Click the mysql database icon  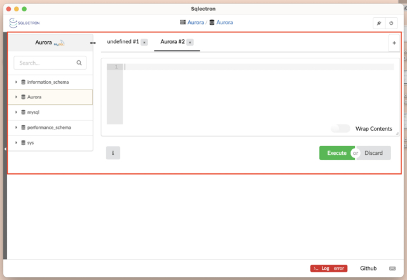(x=23, y=112)
